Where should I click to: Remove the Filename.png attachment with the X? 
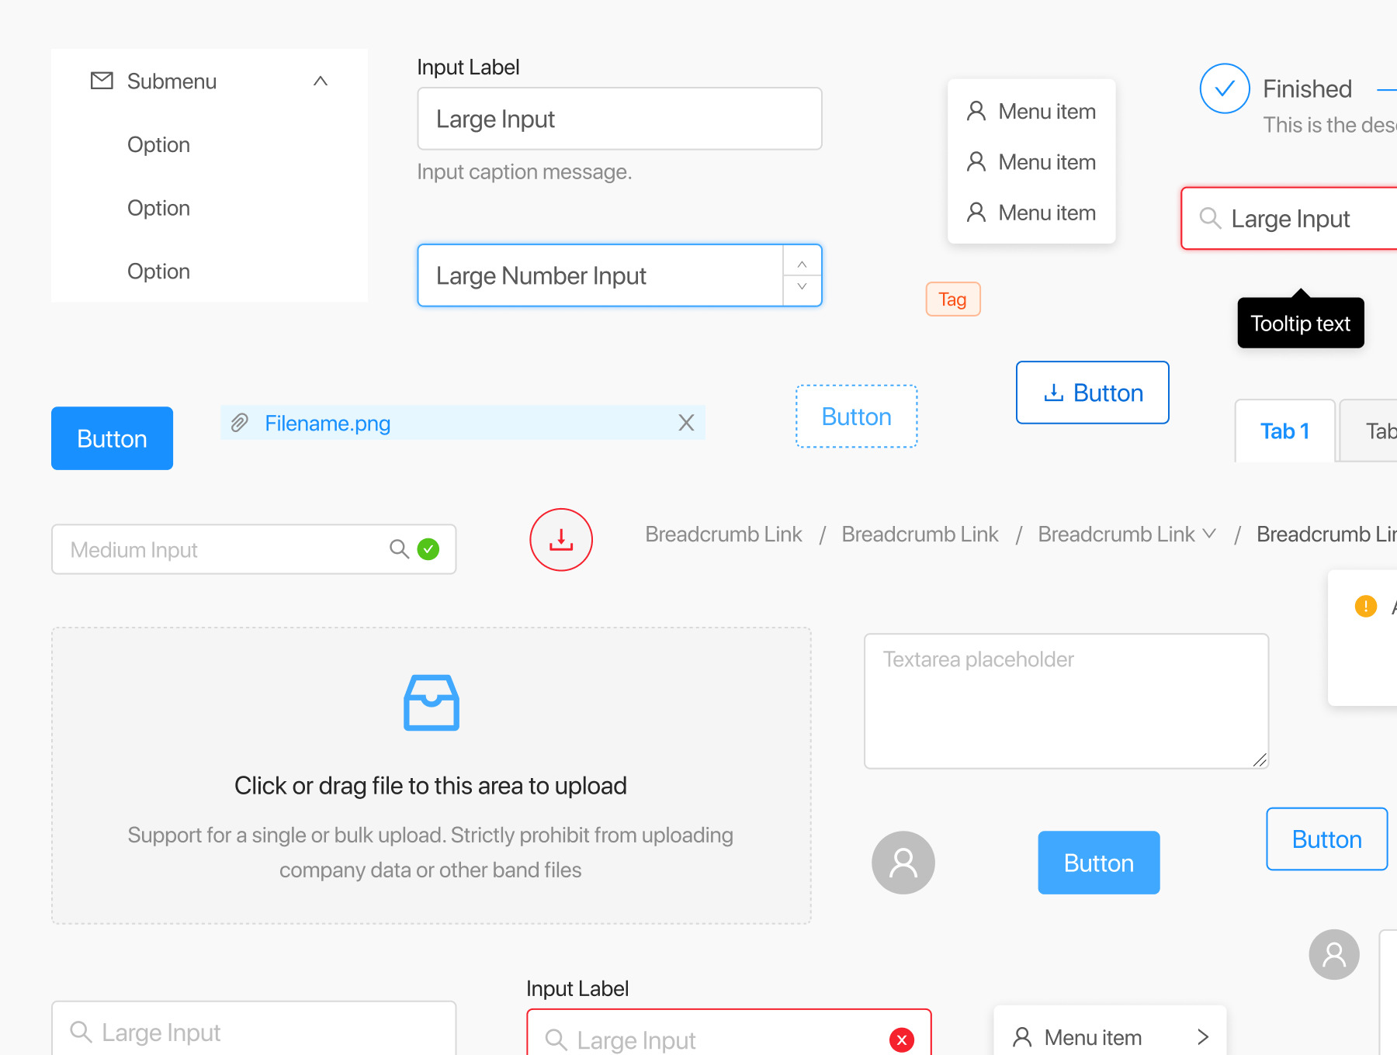[x=686, y=423]
